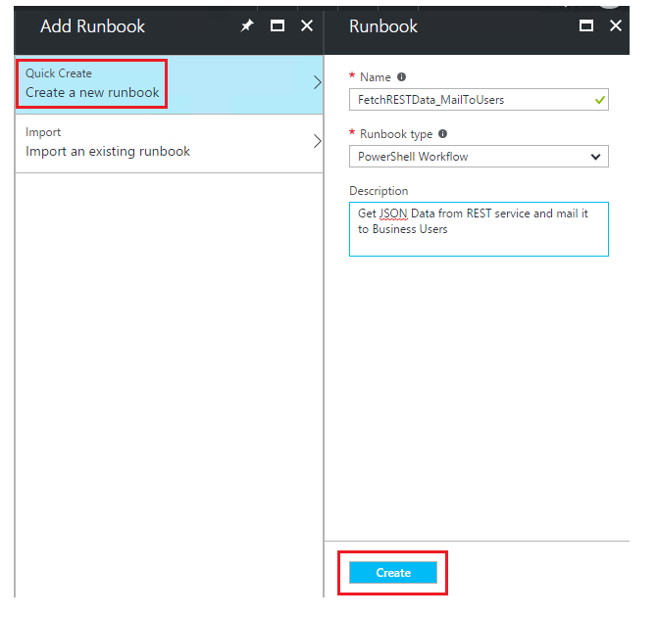658x618 pixels.
Task: Show info tooltip for Name field
Action: point(402,77)
